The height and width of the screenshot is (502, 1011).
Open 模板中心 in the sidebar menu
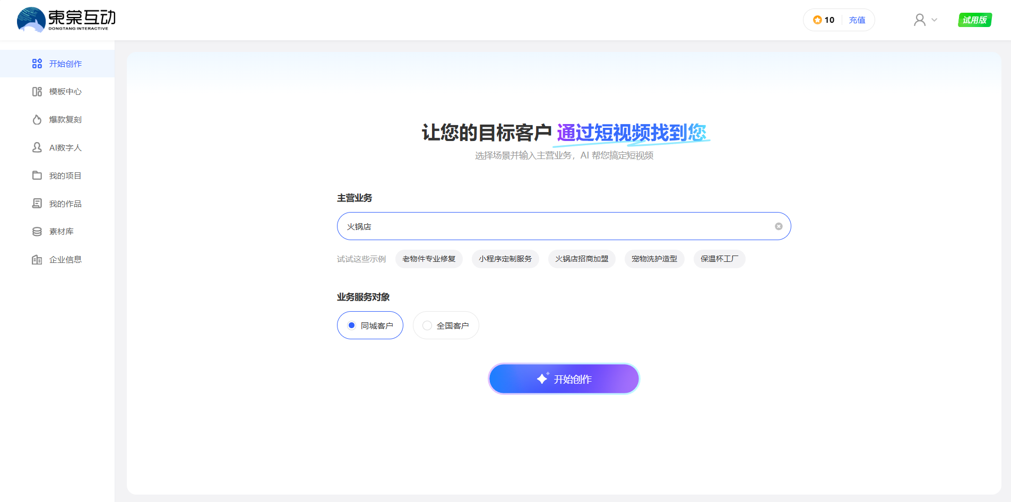pyautogui.click(x=57, y=92)
